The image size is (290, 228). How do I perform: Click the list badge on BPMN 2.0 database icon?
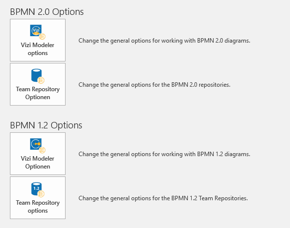click(41, 80)
